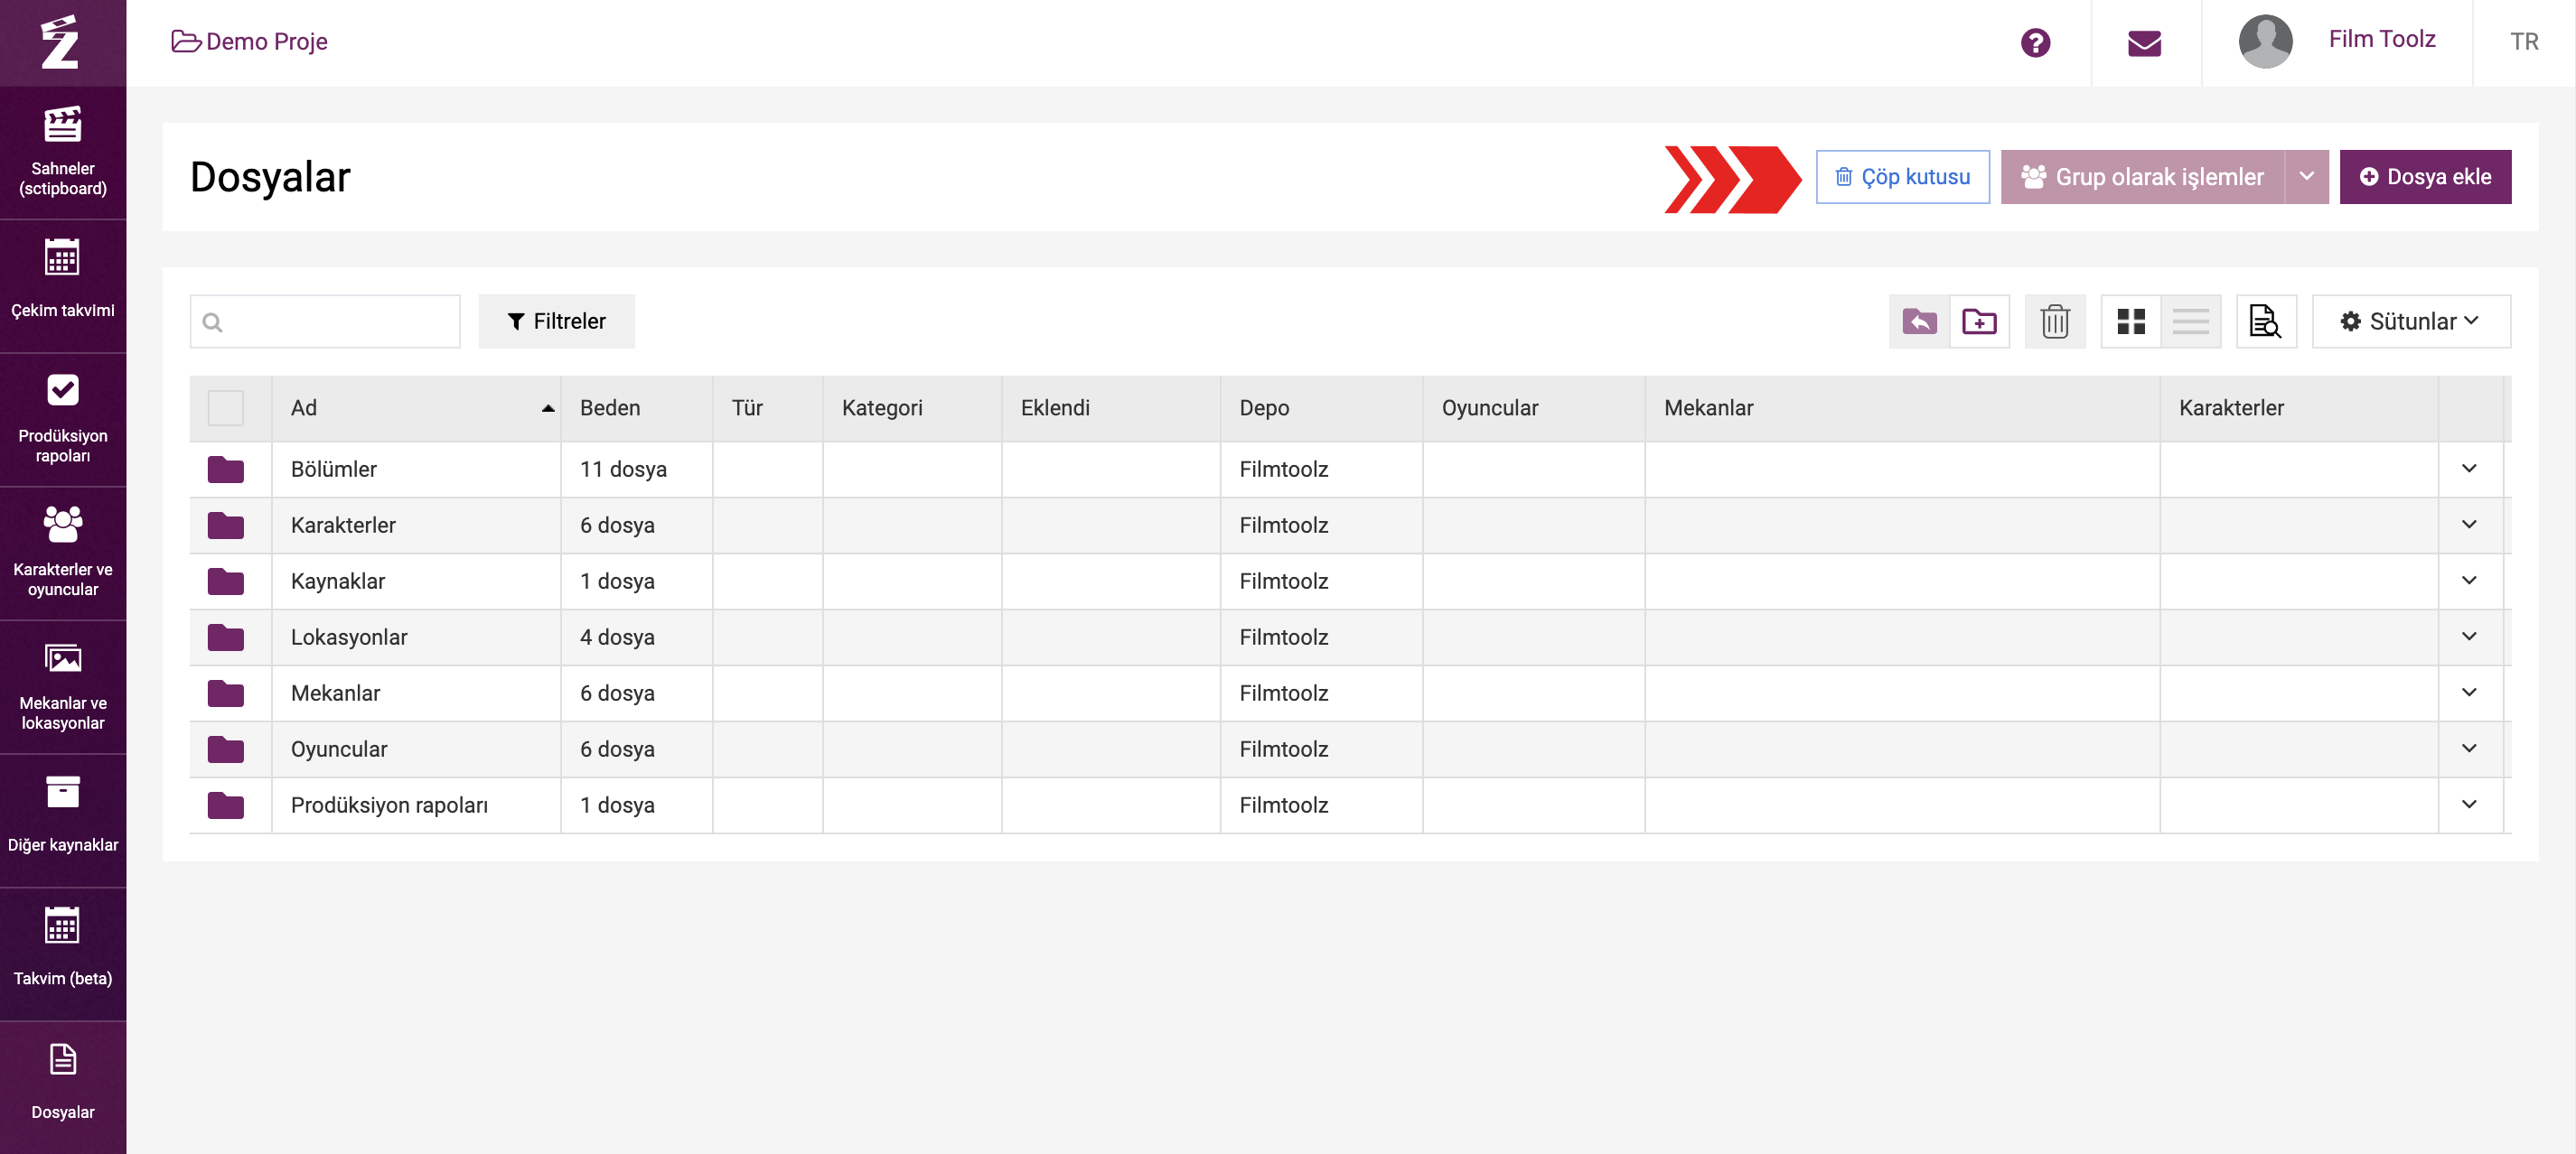Sort by the Tür column header
The height and width of the screenshot is (1154, 2576).
767,409
